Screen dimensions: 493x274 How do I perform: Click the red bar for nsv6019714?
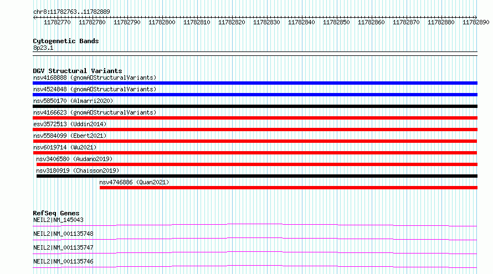click(255, 153)
